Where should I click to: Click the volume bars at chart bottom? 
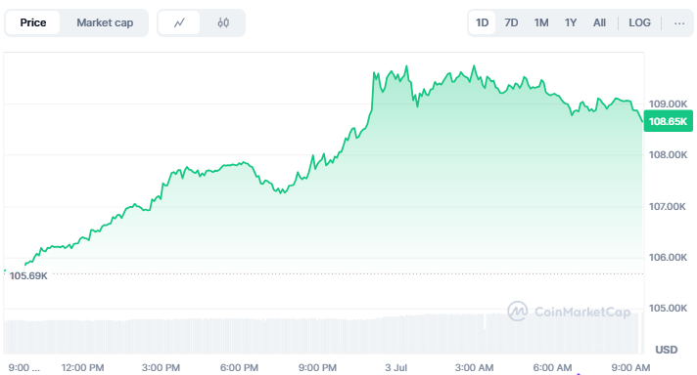[x=323, y=336]
